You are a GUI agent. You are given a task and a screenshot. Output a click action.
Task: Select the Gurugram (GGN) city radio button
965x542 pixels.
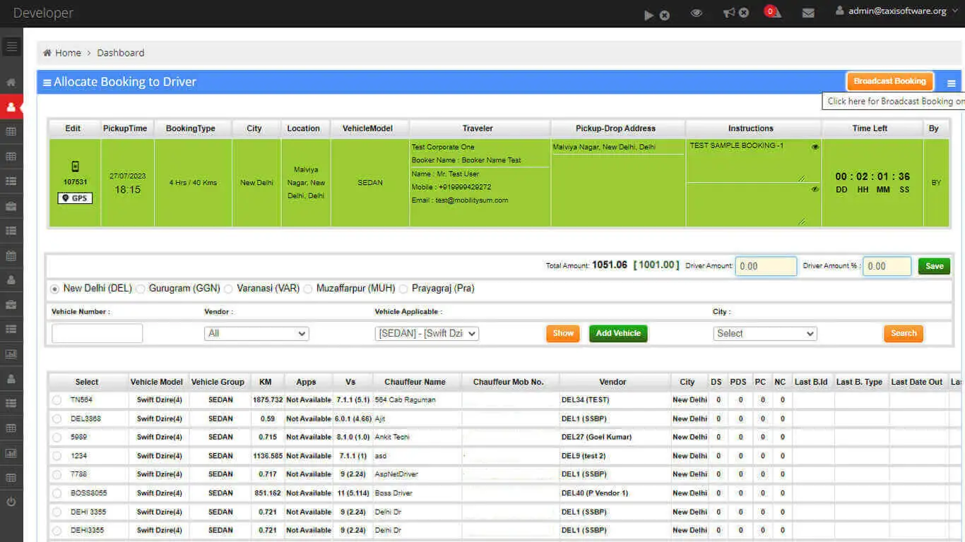pos(141,289)
